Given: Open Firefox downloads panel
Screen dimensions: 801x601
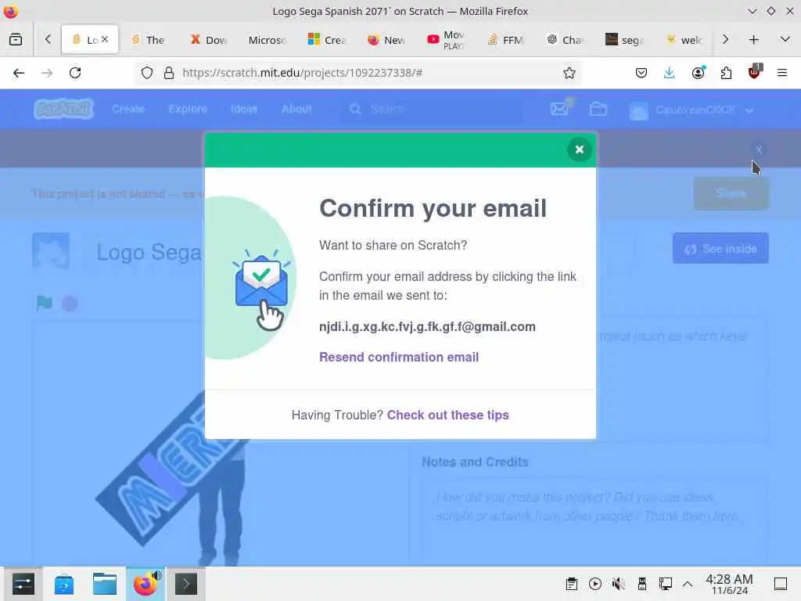Looking at the screenshot, I should tap(670, 73).
